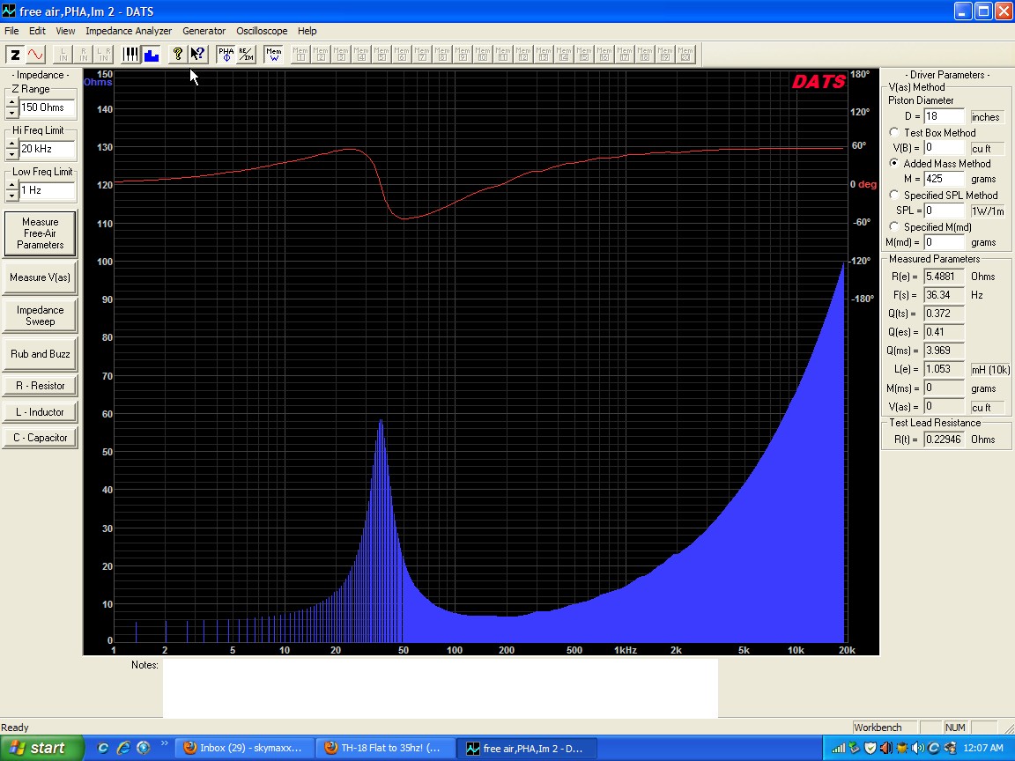
Task: Increase Z Range with the up arrow
Action: (x=11, y=102)
